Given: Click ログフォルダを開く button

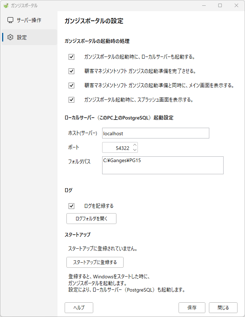Looking at the screenshot, I should (x=91, y=219).
